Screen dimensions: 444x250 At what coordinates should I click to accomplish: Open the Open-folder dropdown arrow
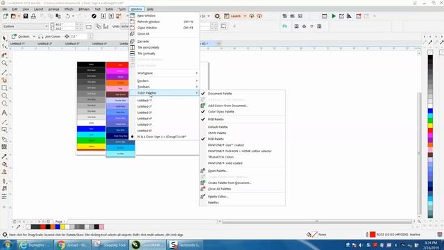[19, 16]
